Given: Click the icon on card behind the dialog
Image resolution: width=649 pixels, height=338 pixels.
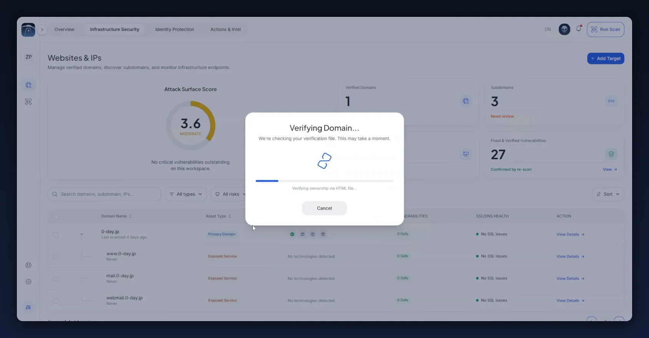Looking at the screenshot, I should [466, 154].
